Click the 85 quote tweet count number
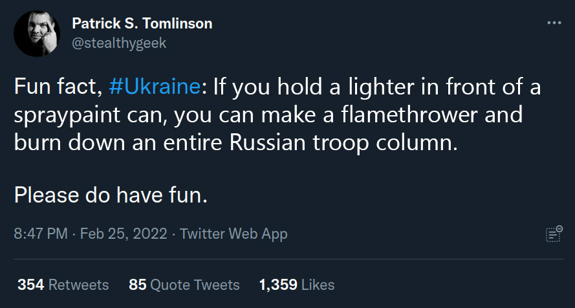Screen dimensions: 575x308 pos(137,285)
